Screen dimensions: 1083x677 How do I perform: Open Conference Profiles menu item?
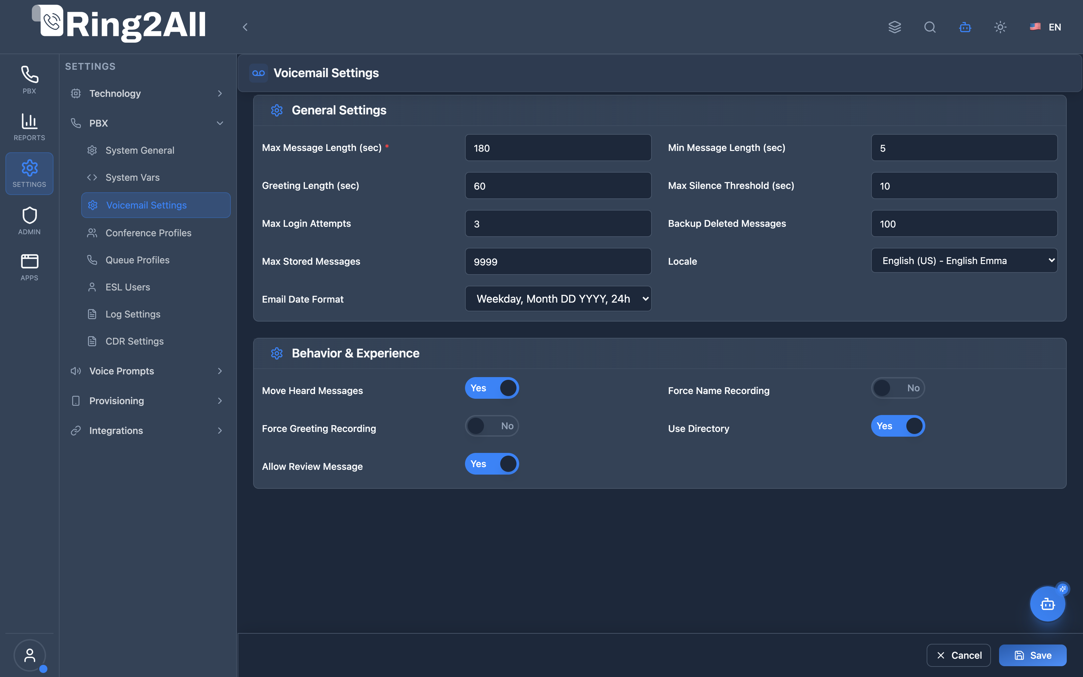click(156, 233)
